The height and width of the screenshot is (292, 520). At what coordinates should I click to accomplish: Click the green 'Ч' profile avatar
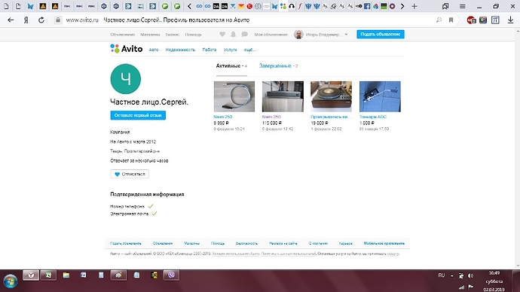tap(125, 79)
